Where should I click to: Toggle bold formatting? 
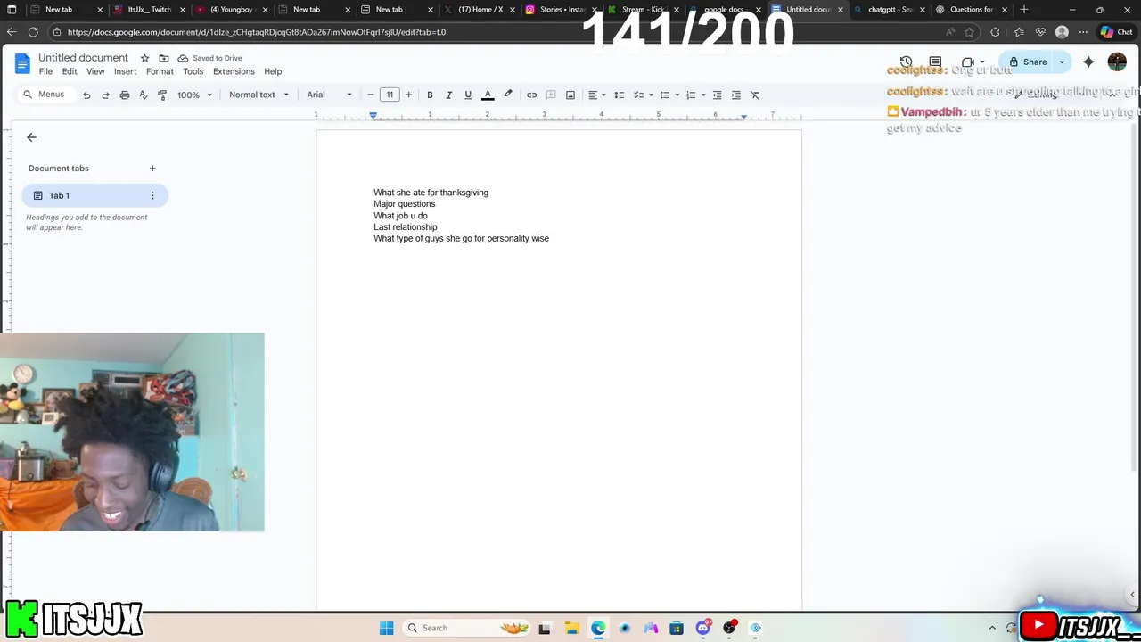coord(430,95)
